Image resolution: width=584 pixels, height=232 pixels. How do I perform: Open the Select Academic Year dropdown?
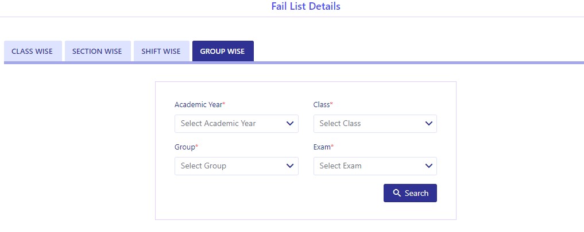[x=237, y=123]
